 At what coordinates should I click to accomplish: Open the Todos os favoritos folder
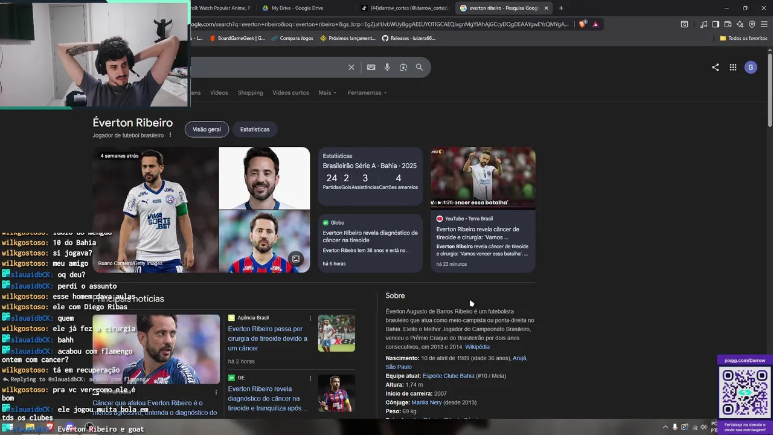point(743,38)
